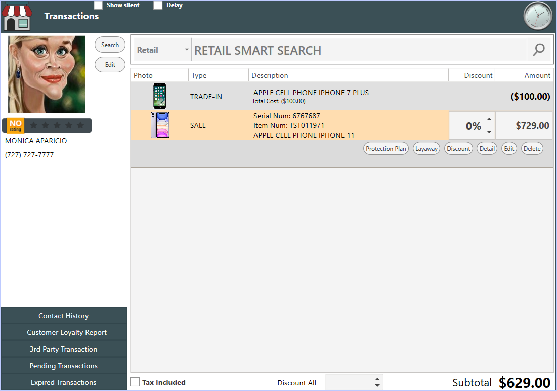Click the $629.00 subtotal value
The height and width of the screenshot is (391, 557).
[x=525, y=383]
